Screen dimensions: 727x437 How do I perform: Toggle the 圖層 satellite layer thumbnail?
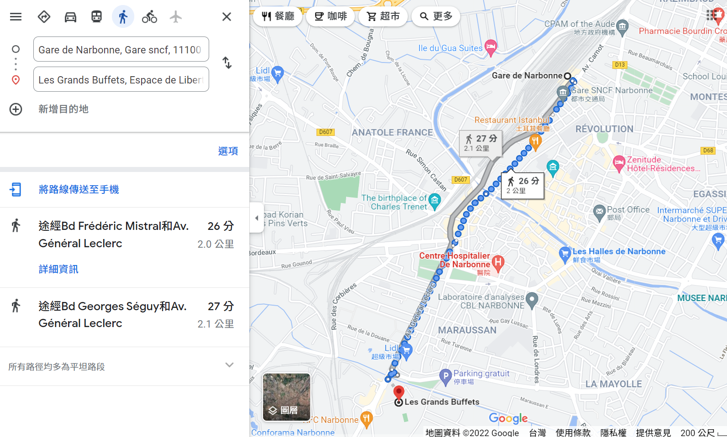click(286, 397)
